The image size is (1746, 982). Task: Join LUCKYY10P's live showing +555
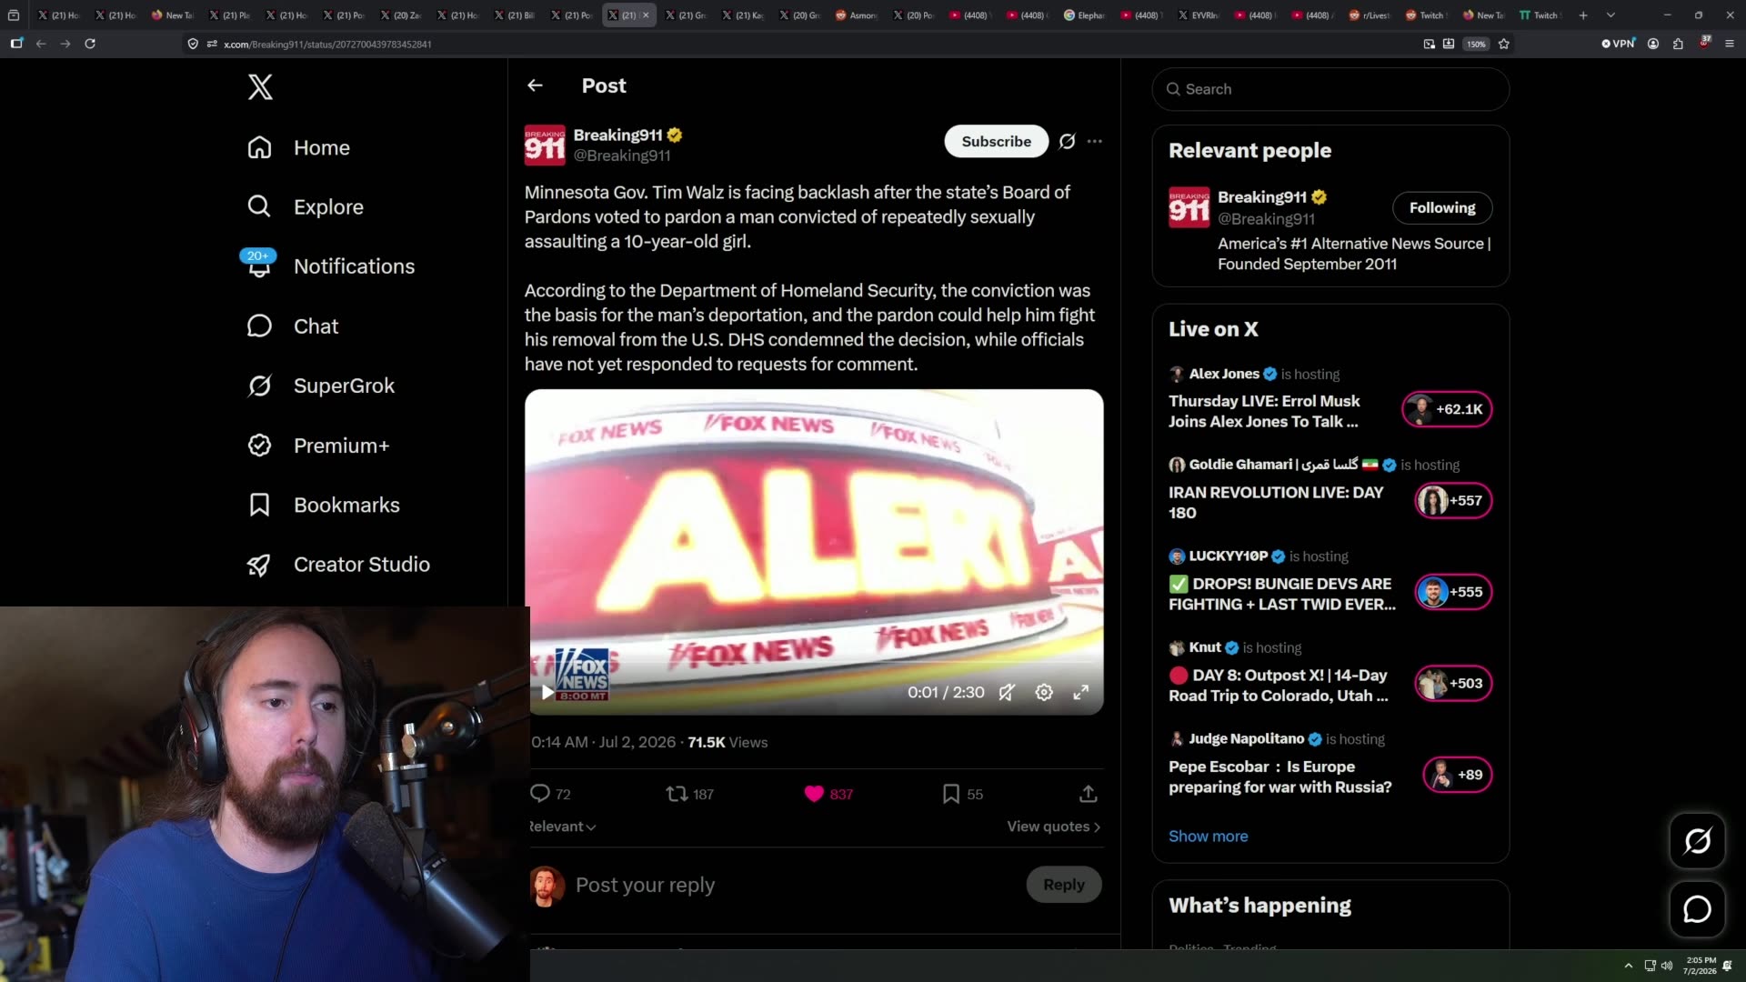click(x=1453, y=592)
